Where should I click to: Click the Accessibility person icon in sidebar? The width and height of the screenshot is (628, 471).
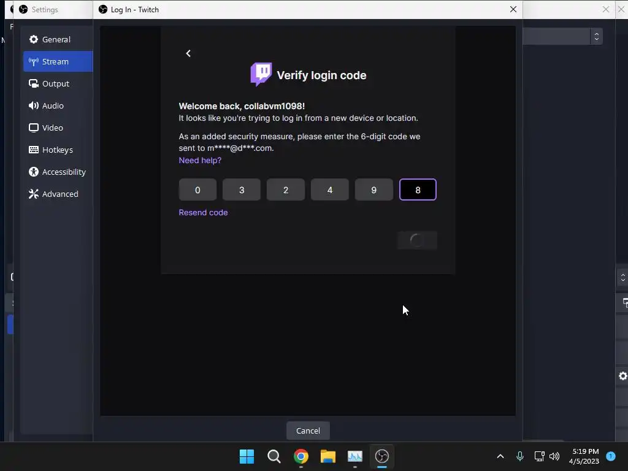[34, 172]
